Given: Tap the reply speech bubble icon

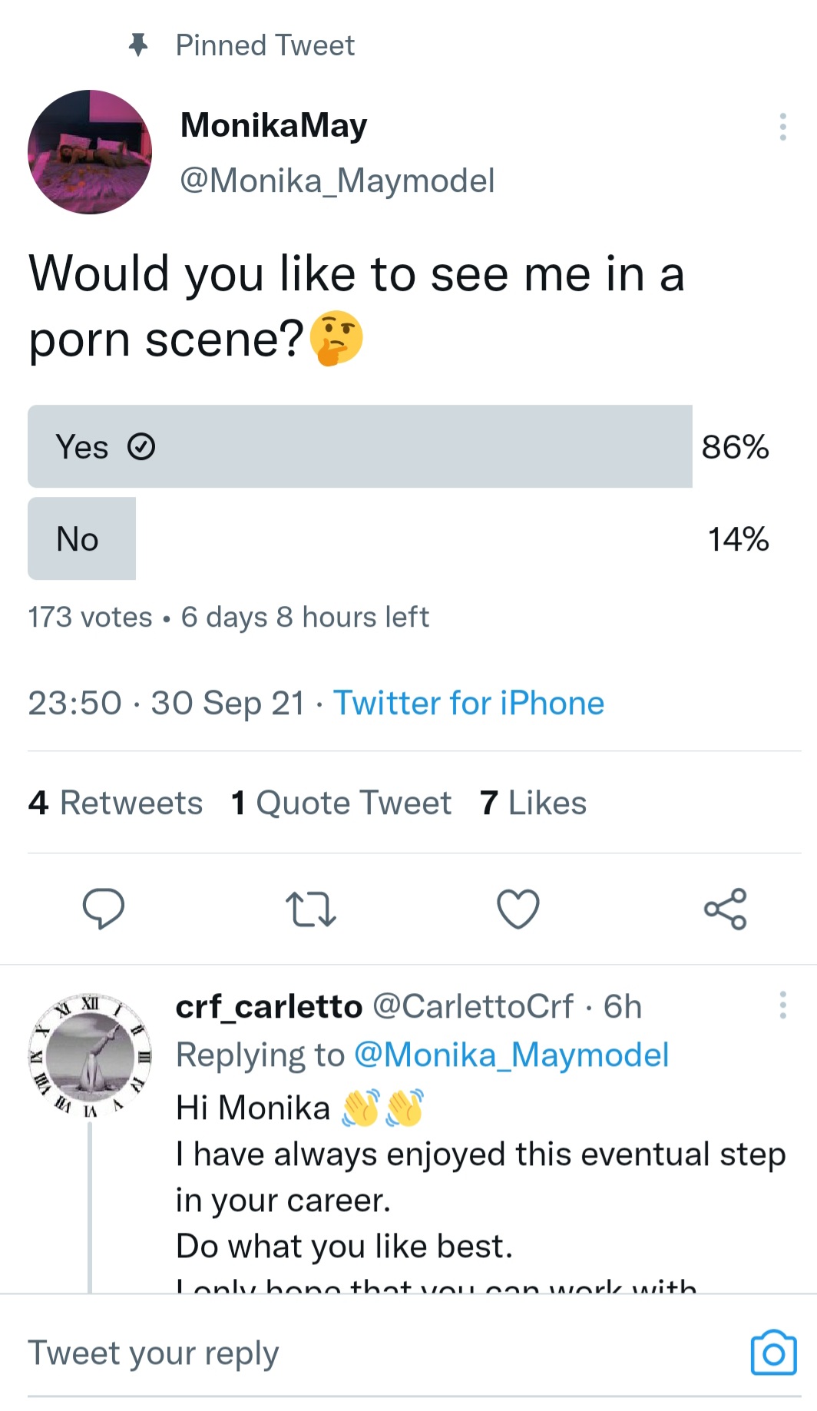Looking at the screenshot, I should point(103,909).
